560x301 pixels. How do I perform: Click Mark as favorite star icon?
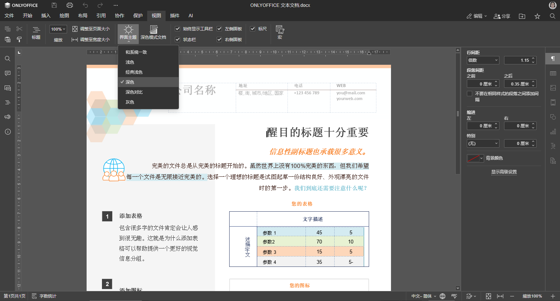(537, 16)
